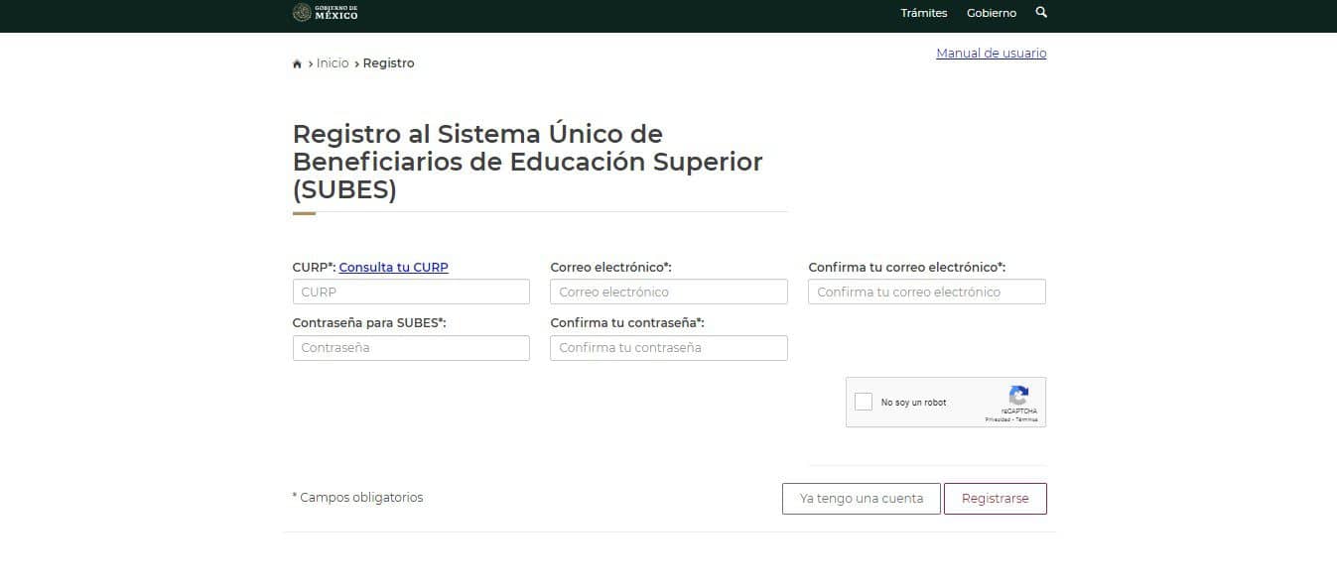Open the Trámites menu
This screenshot has width=1337, height=586.
click(924, 13)
